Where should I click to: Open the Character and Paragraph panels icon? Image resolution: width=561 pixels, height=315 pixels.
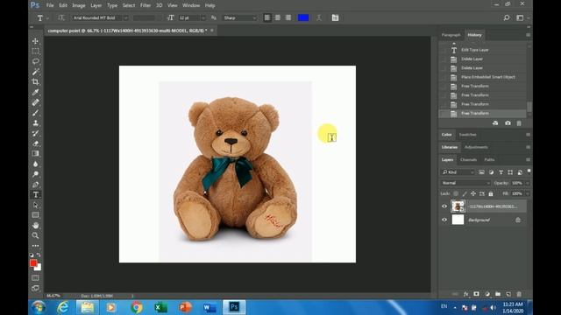335,17
